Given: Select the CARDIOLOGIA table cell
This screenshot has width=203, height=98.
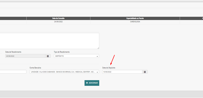Looking at the screenshot, I should point(135,22).
